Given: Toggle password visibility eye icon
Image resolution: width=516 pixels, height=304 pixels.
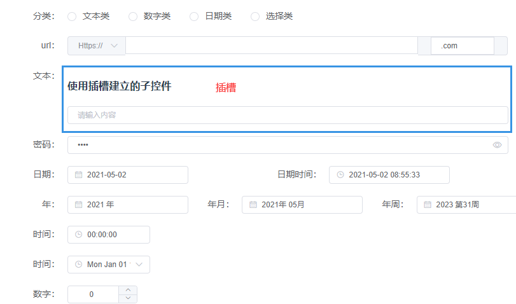Looking at the screenshot, I should [x=497, y=145].
